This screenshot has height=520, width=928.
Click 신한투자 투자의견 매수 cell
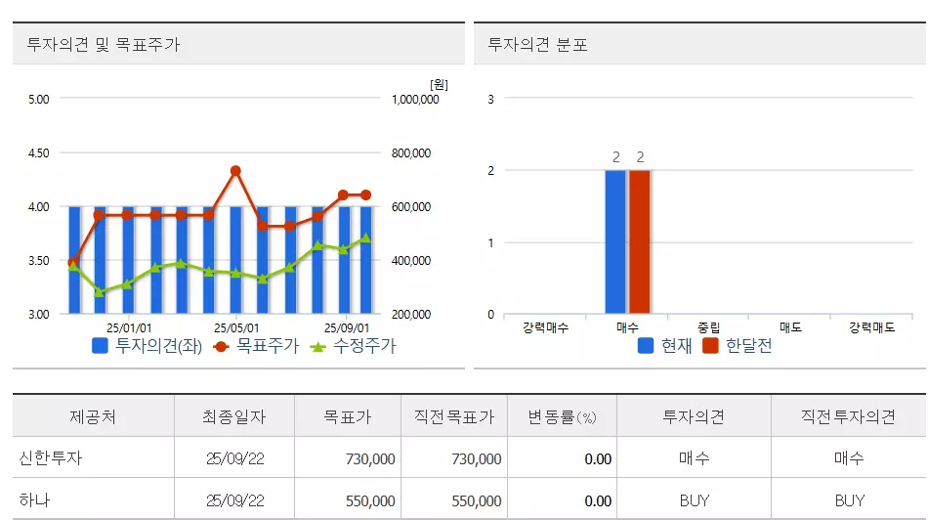click(x=695, y=457)
